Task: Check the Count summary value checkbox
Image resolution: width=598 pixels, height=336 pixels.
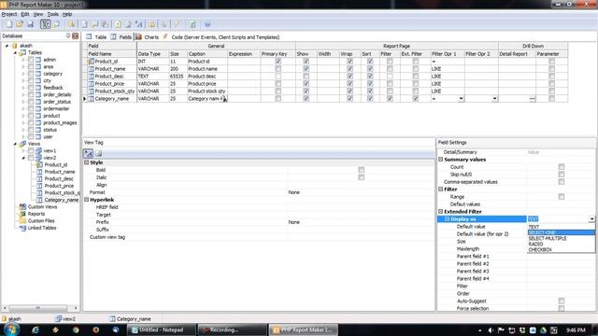Action: [562, 167]
